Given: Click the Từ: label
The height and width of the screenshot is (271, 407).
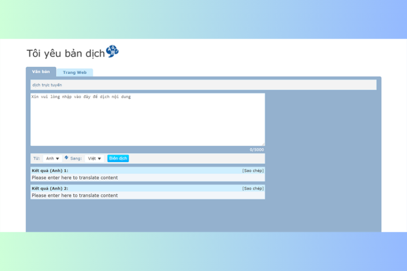Looking at the screenshot, I should 36,158.
